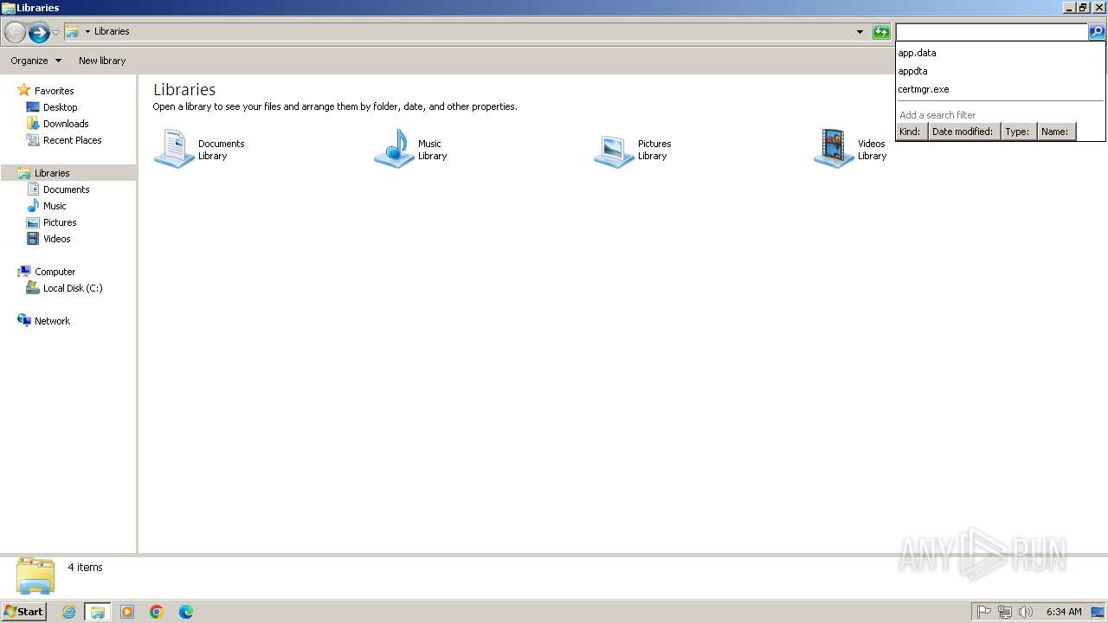Screen dimensions: 1108x623
Task: Open Music in navigation pane
Action: (x=55, y=206)
